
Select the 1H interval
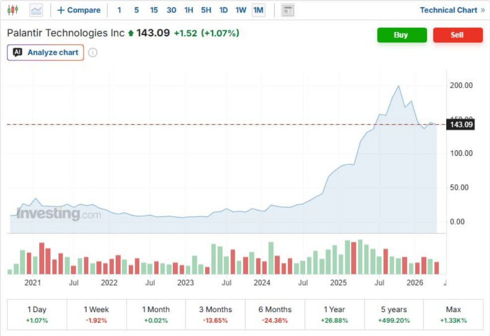coord(189,10)
